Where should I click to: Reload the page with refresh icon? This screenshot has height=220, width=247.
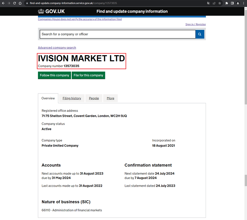(15, 3)
